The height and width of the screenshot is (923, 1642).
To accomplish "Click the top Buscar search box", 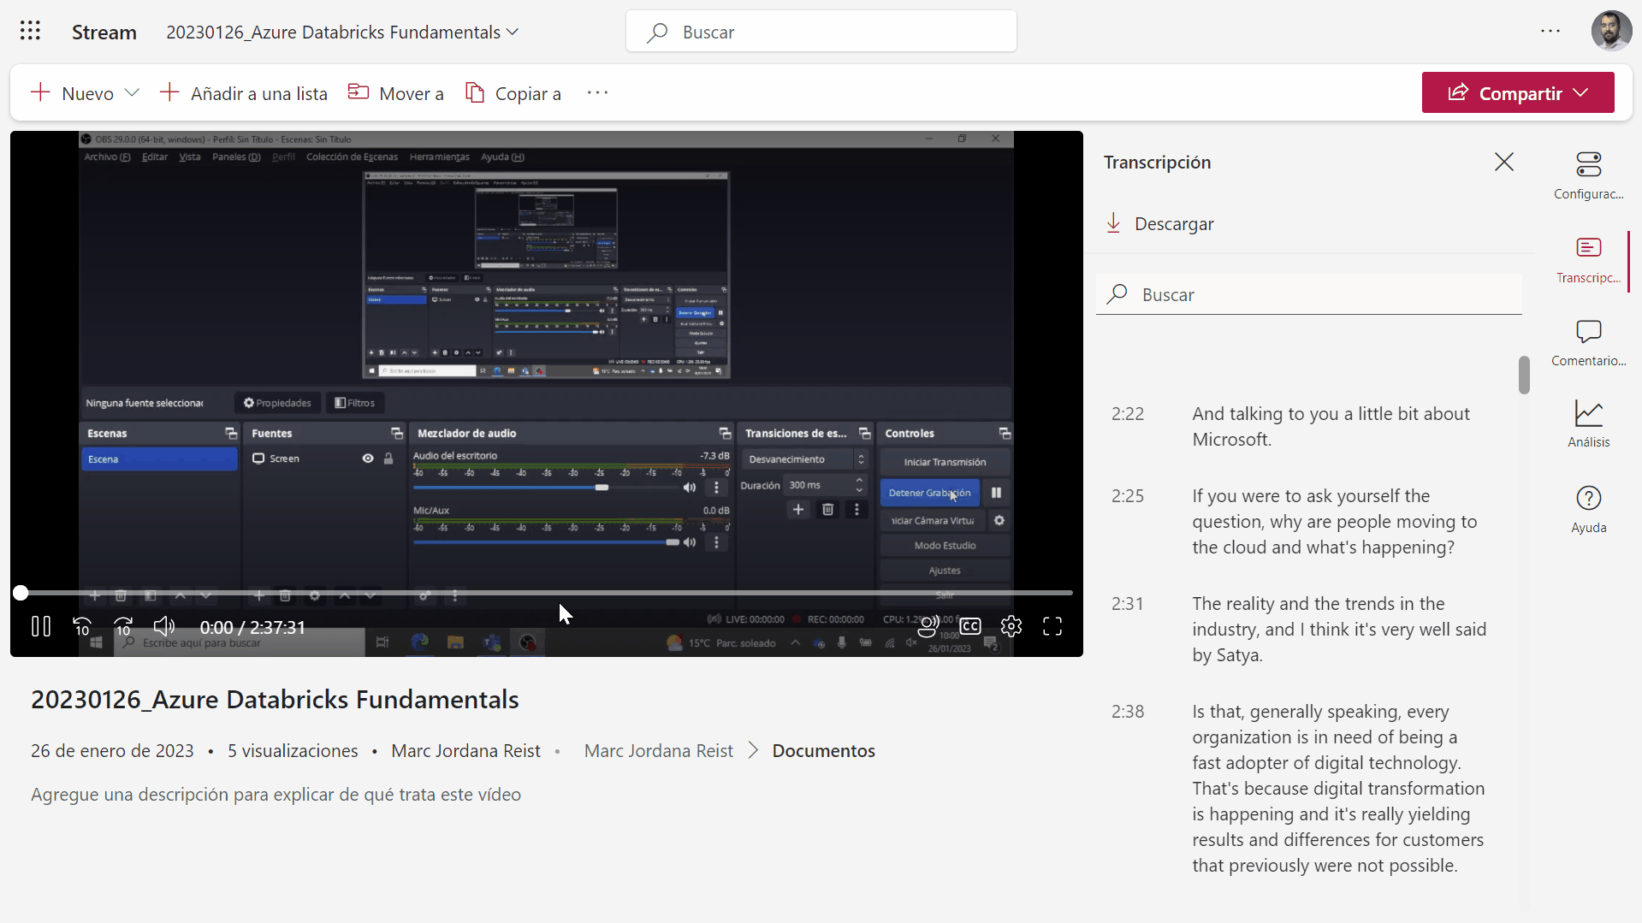I will [821, 32].
